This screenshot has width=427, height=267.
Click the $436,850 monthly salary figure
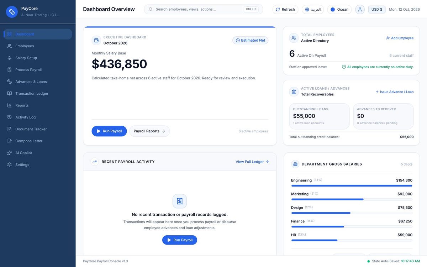119,64
